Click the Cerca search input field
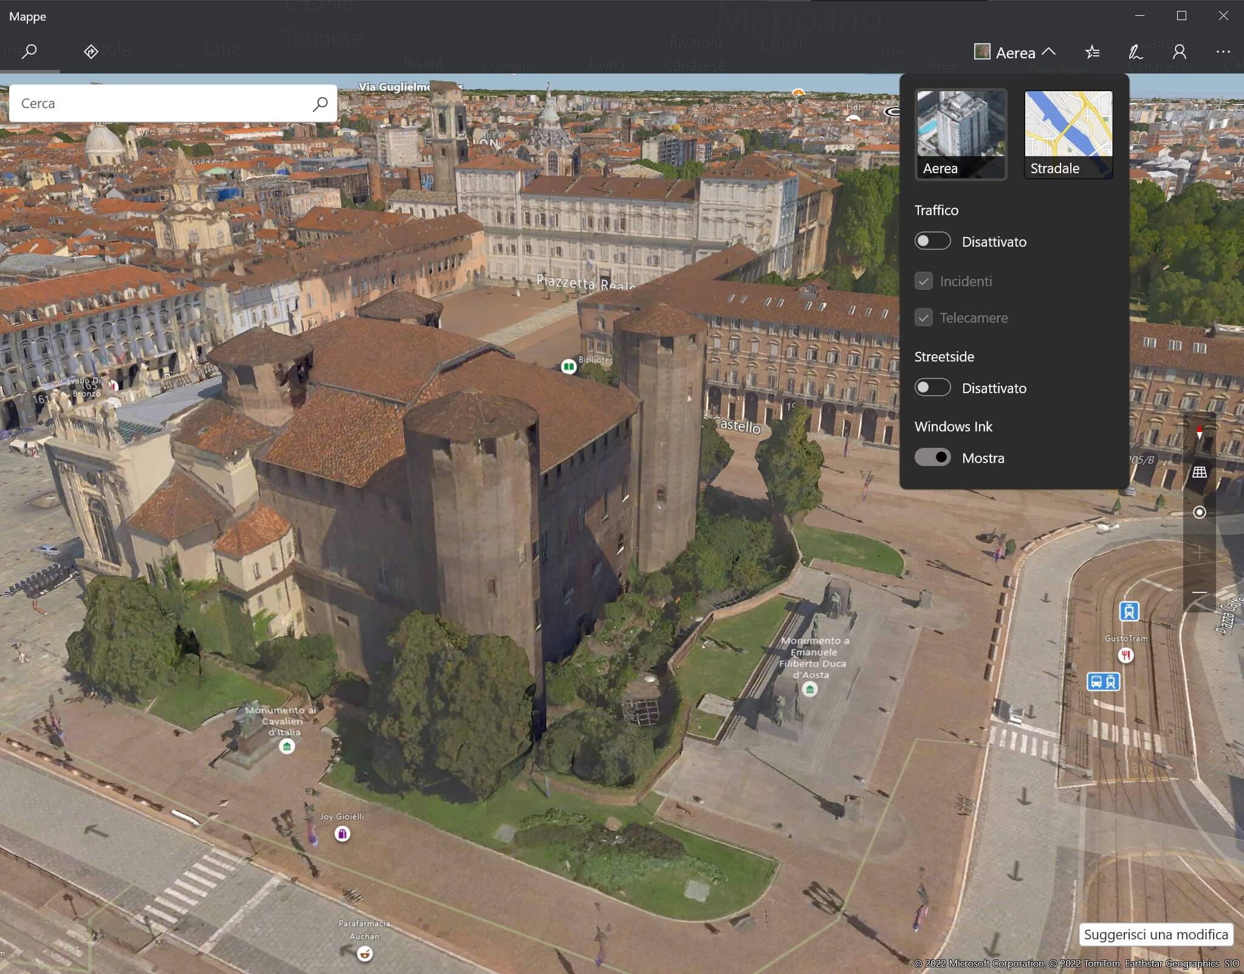 [x=161, y=104]
